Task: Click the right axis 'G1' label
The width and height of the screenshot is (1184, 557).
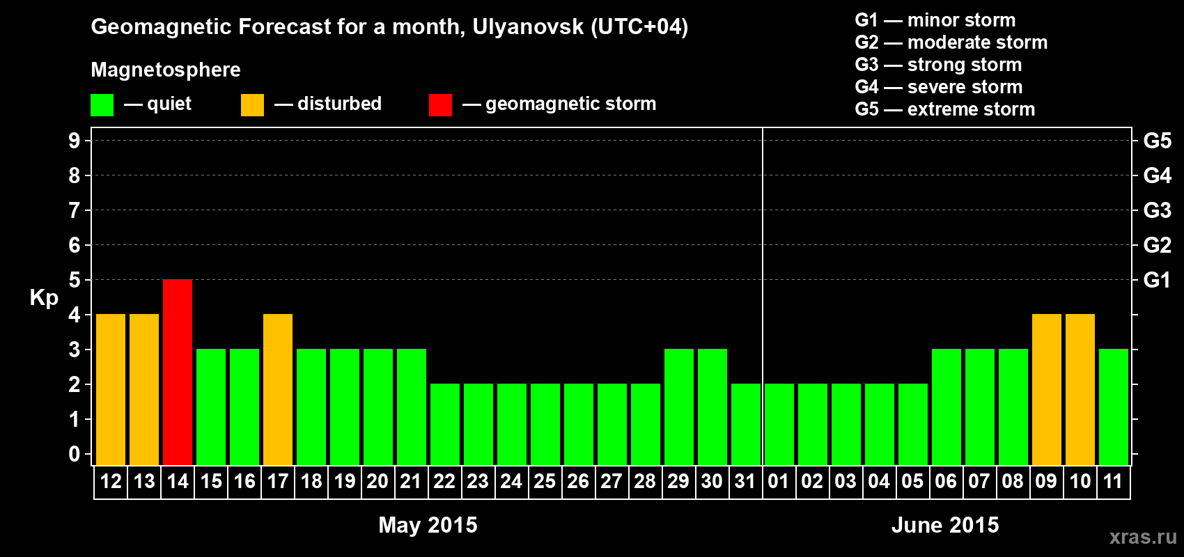Action: pyautogui.click(x=1157, y=280)
